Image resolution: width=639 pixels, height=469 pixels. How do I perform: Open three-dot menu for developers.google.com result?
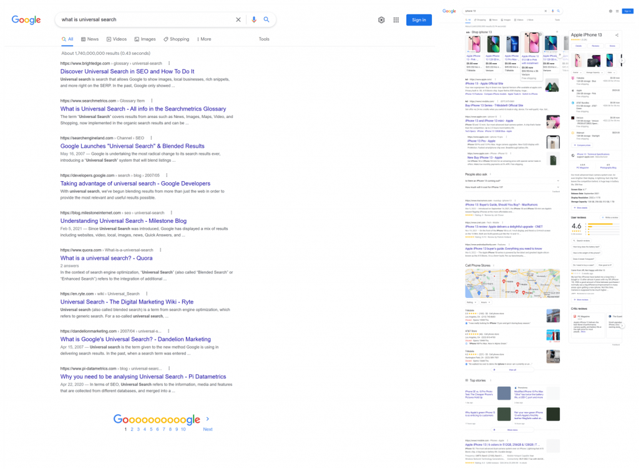coord(166,175)
